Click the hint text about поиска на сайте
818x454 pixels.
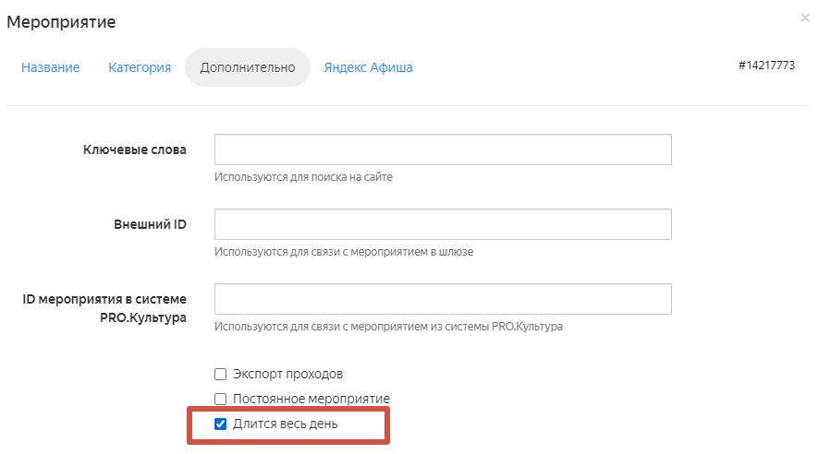303,177
